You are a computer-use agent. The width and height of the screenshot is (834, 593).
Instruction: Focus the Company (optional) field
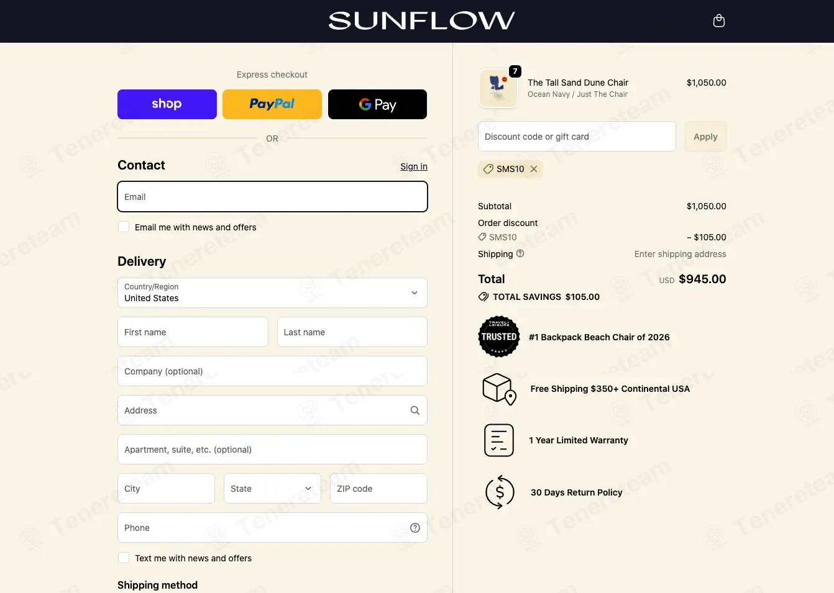pyautogui.click(x=272, y=371)
